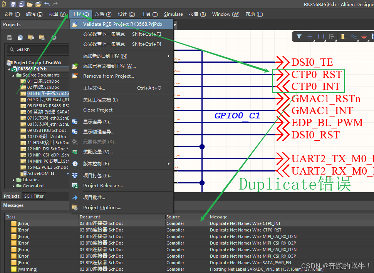Select the align objects tool
Screen dimensions: 374x273
coord(332,37)
